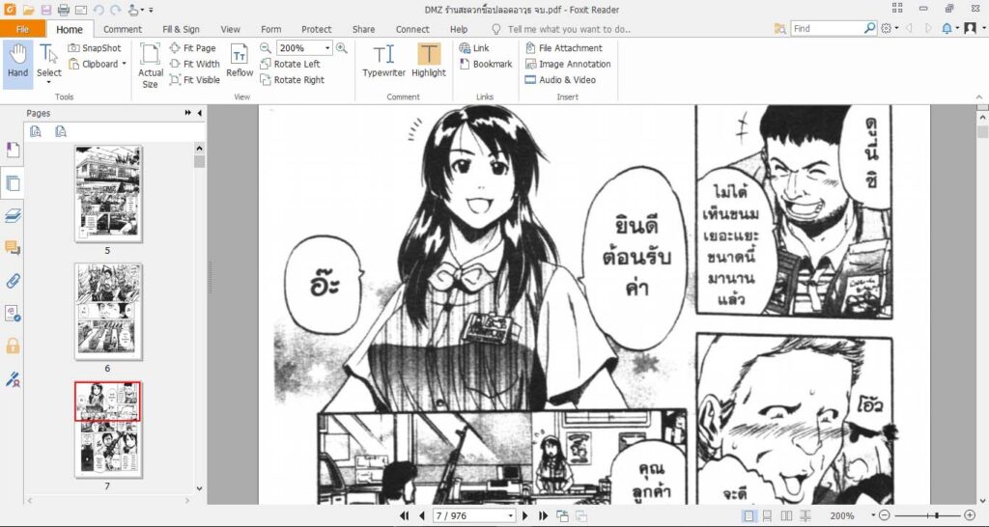Viewport: 989px width, 527px height.
Task: Open the advanced search folder icon
Action: [x=780, y=28]
